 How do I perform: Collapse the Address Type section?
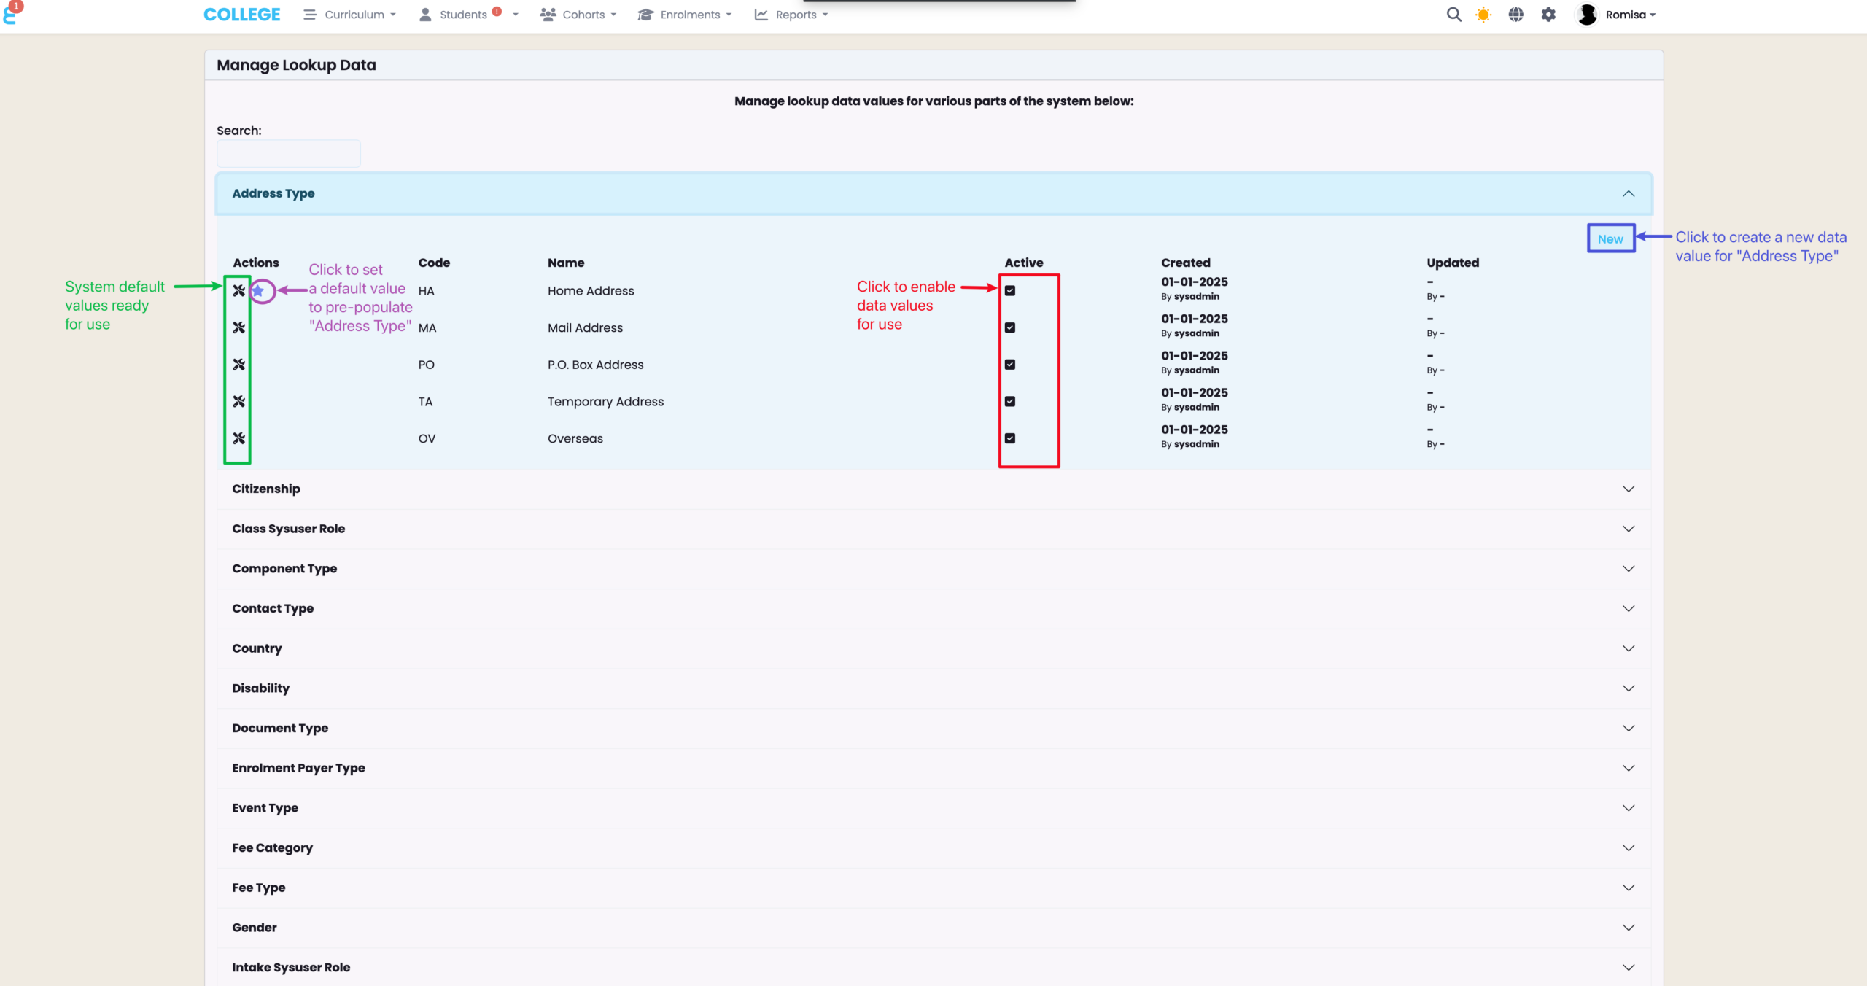tap(1629, 194)
